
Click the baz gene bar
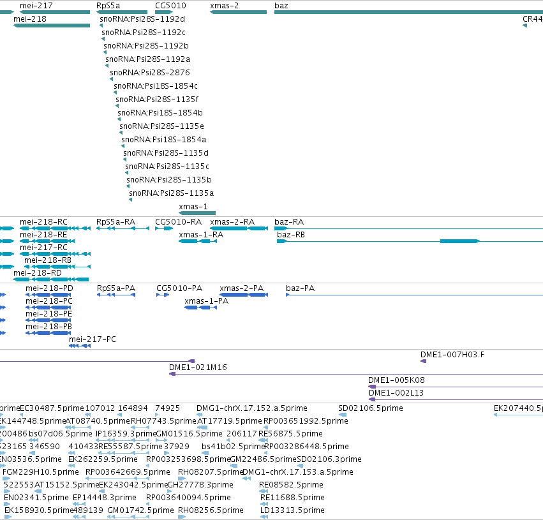tap(408, 12)
